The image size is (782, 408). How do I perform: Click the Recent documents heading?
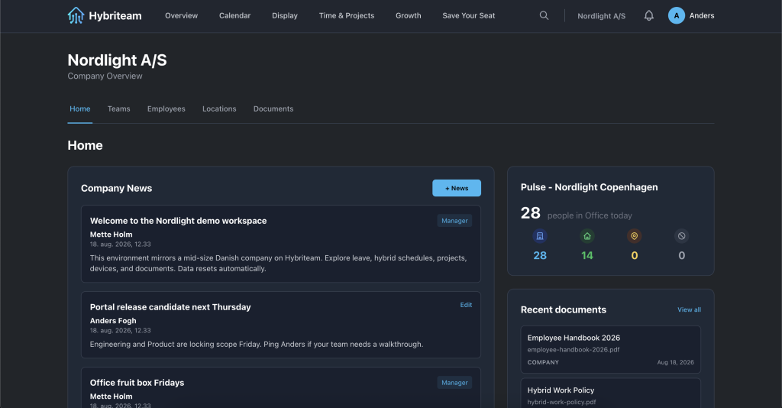[564, 309]
